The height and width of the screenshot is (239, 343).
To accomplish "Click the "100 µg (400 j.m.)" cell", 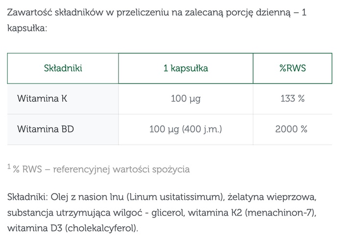I will [x=186, y=130].
